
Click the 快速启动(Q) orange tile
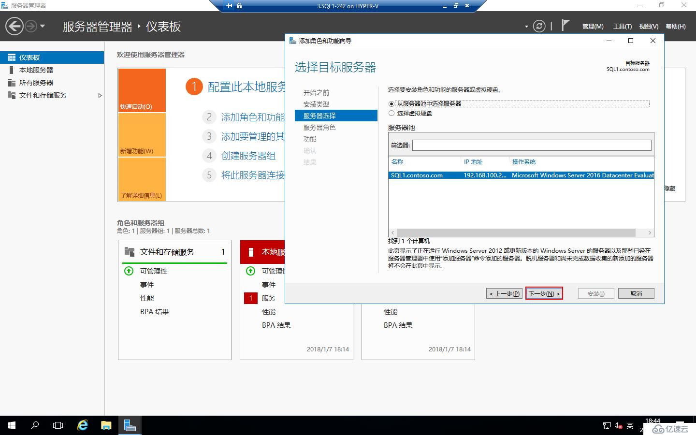tap(142, 90)
